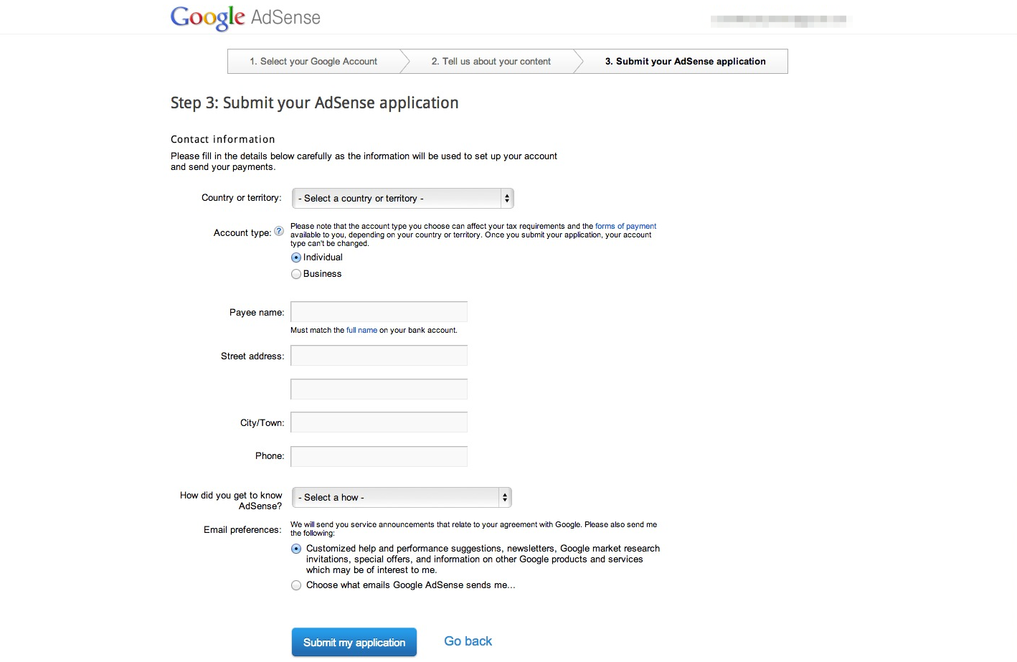Choose what emails Google AdSense sends option
The image size is (1017, 662).
(x=296, y=585)
